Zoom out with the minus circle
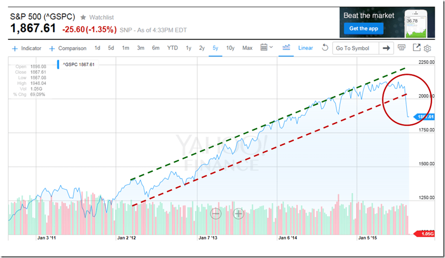Viewport: 445px width, 258px height. (x=216, y=213)
